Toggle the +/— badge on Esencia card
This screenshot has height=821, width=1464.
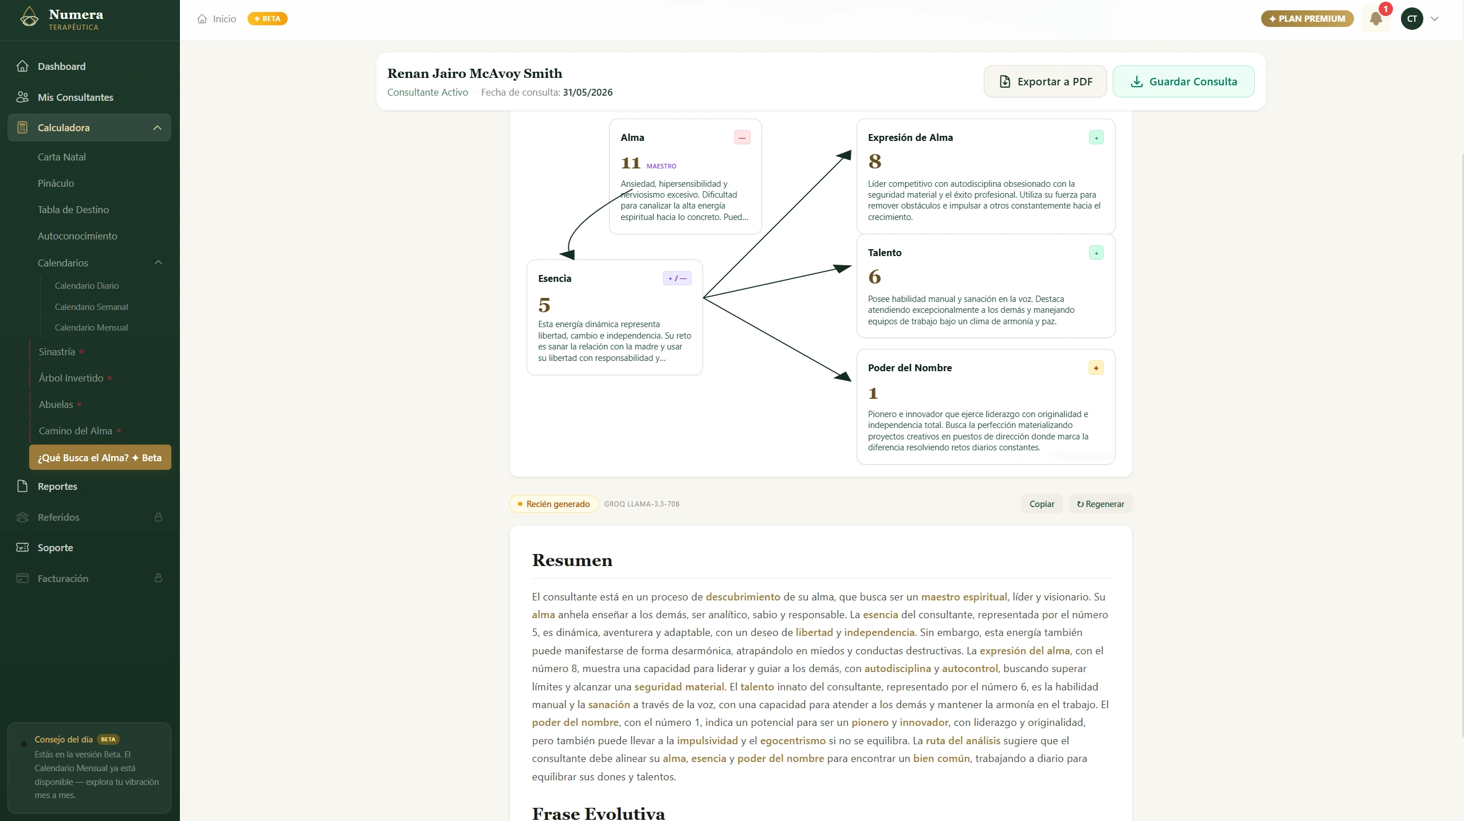677,278
